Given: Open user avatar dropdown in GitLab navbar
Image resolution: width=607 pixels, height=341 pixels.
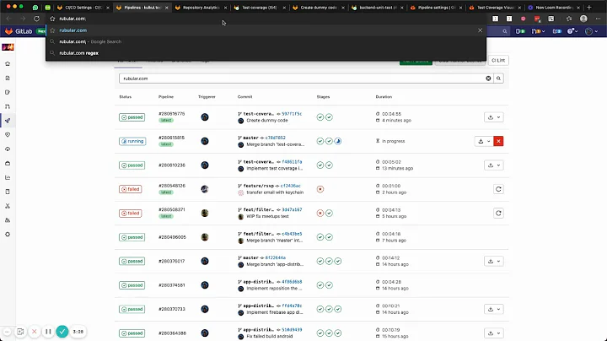Looking at the screenshot, I should point(591,31).
